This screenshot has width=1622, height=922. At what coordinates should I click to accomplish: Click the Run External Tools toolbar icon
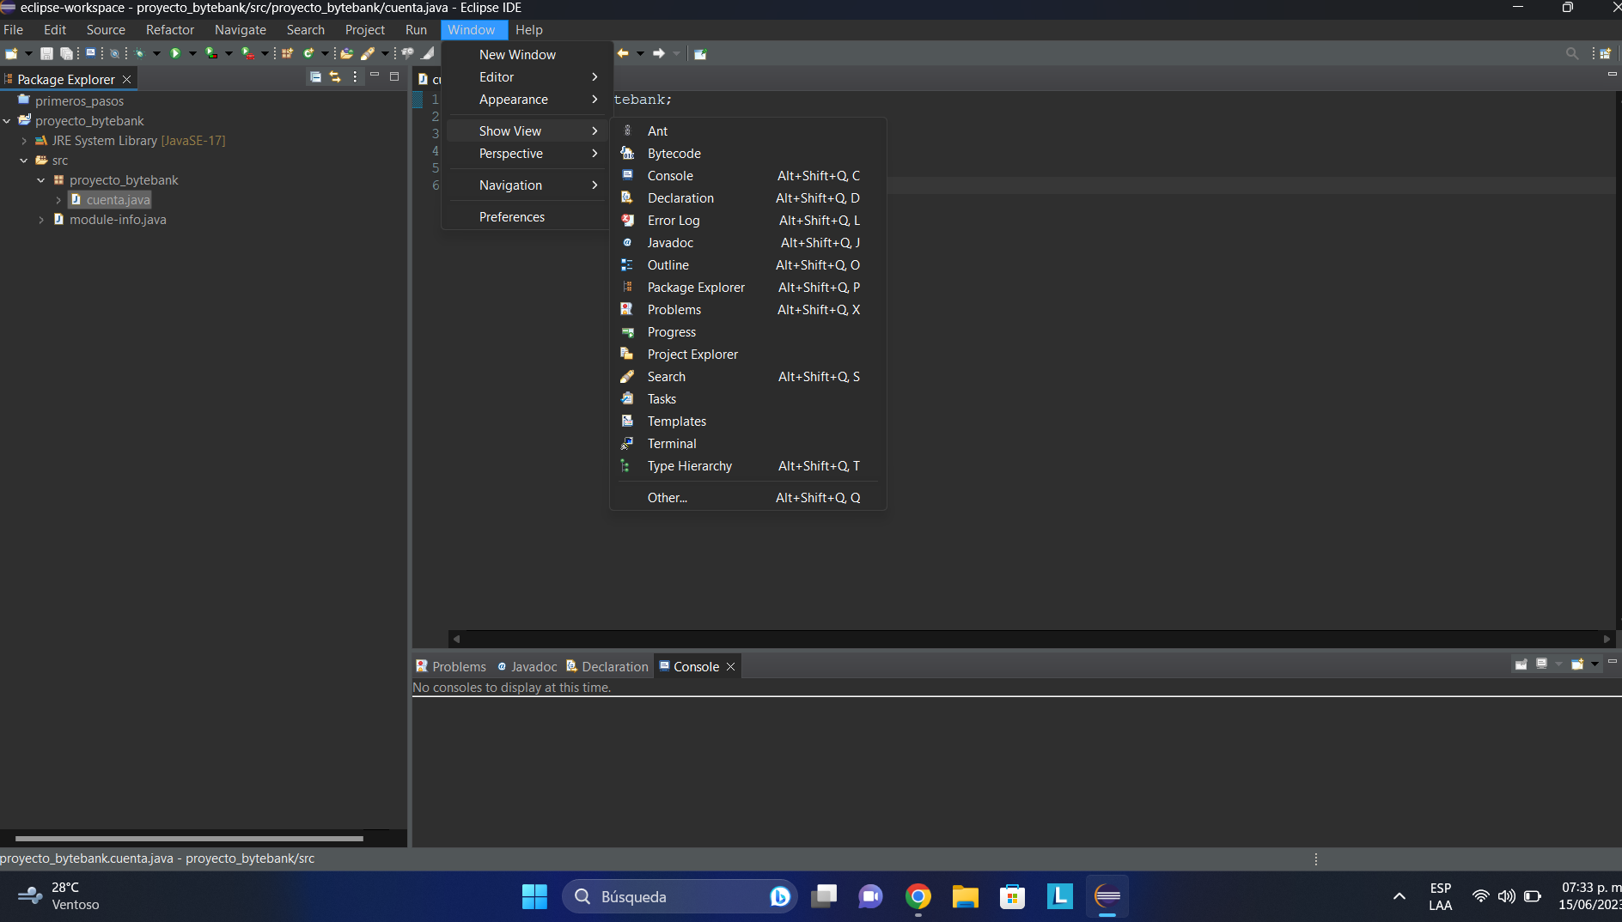[x=247, y=53]
